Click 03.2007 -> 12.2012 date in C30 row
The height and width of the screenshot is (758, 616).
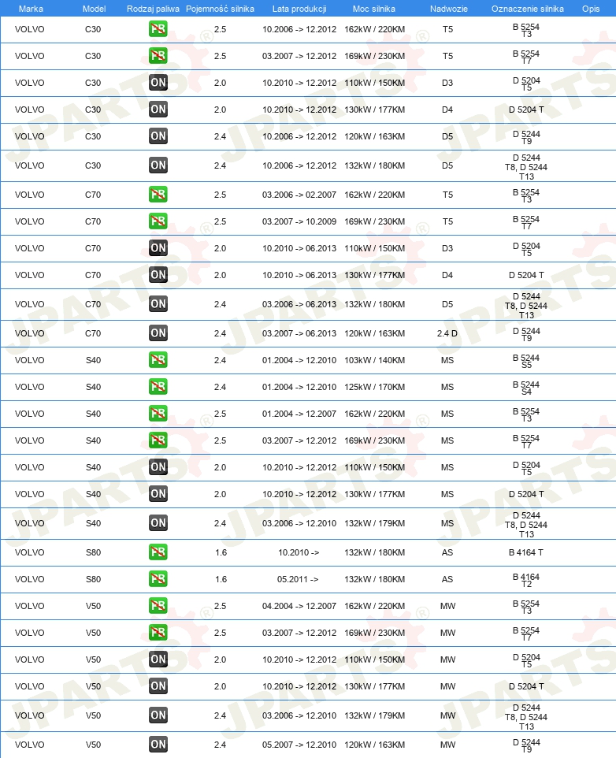coord(299,56)
